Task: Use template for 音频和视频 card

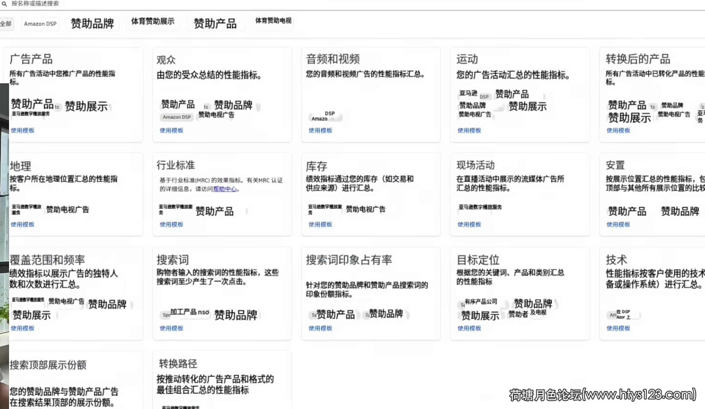Action: [320, 130]
